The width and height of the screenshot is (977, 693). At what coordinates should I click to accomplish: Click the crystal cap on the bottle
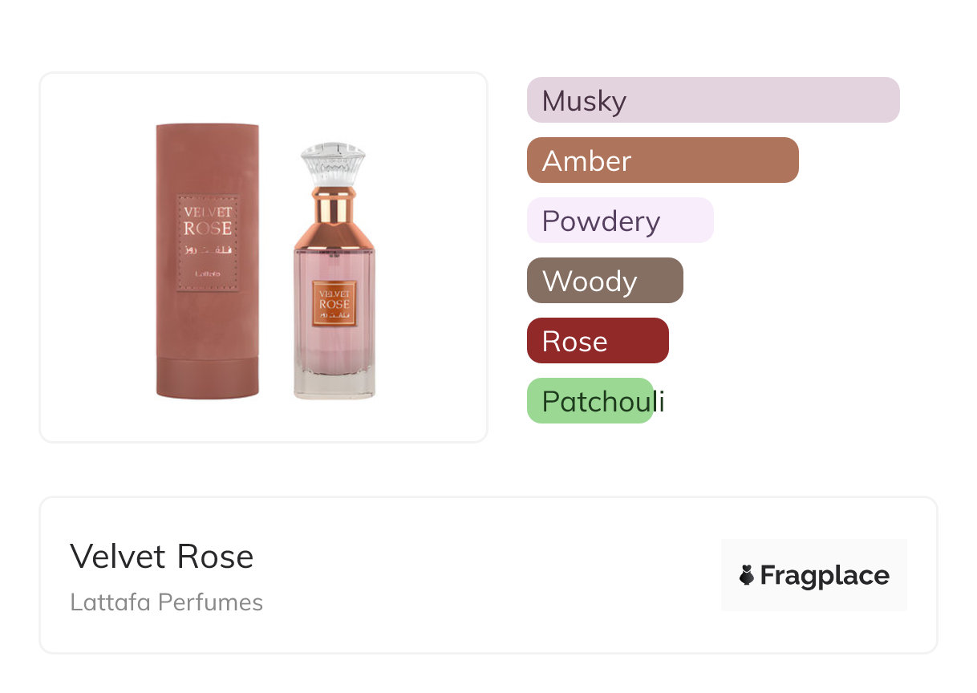tap(333, 164)
